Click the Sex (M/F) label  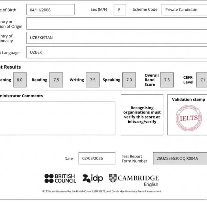[99, 9]
